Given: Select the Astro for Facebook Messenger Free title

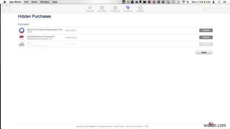Looking at the screenshot, I should pos(45,29).
